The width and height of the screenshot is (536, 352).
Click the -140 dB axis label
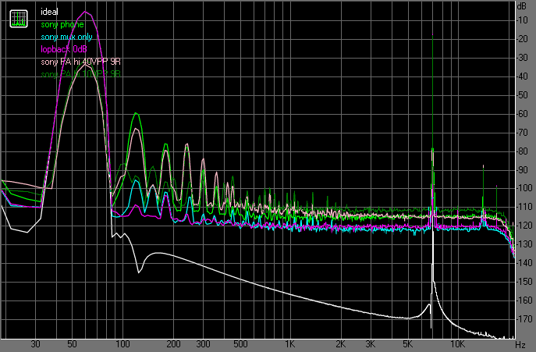point(524,263)
